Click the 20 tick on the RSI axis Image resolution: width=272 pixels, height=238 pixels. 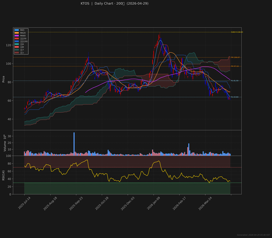pos(9,187)
